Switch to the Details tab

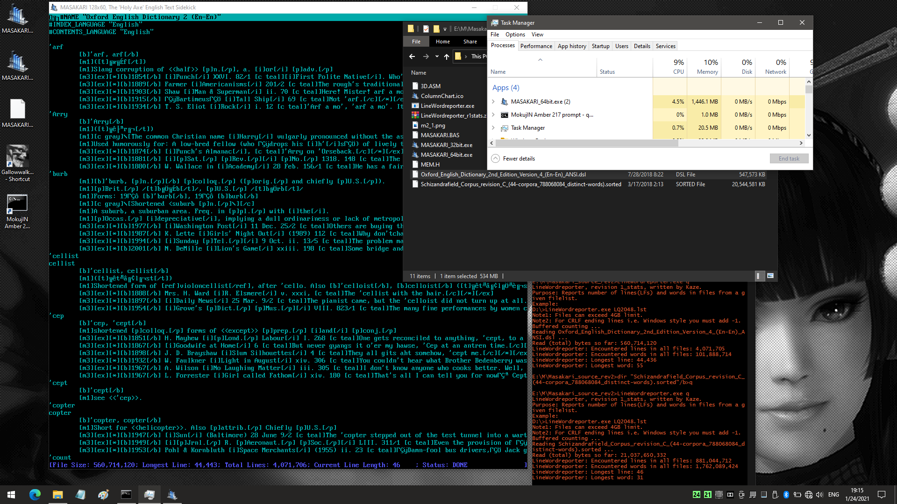click(642, 46)
